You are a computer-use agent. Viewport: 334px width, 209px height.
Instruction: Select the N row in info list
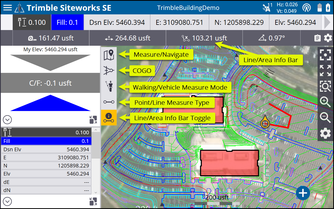(46, 166)
